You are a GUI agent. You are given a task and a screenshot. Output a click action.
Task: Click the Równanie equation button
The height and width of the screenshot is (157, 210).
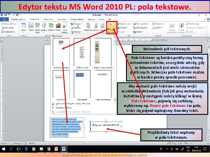point(159,24)
